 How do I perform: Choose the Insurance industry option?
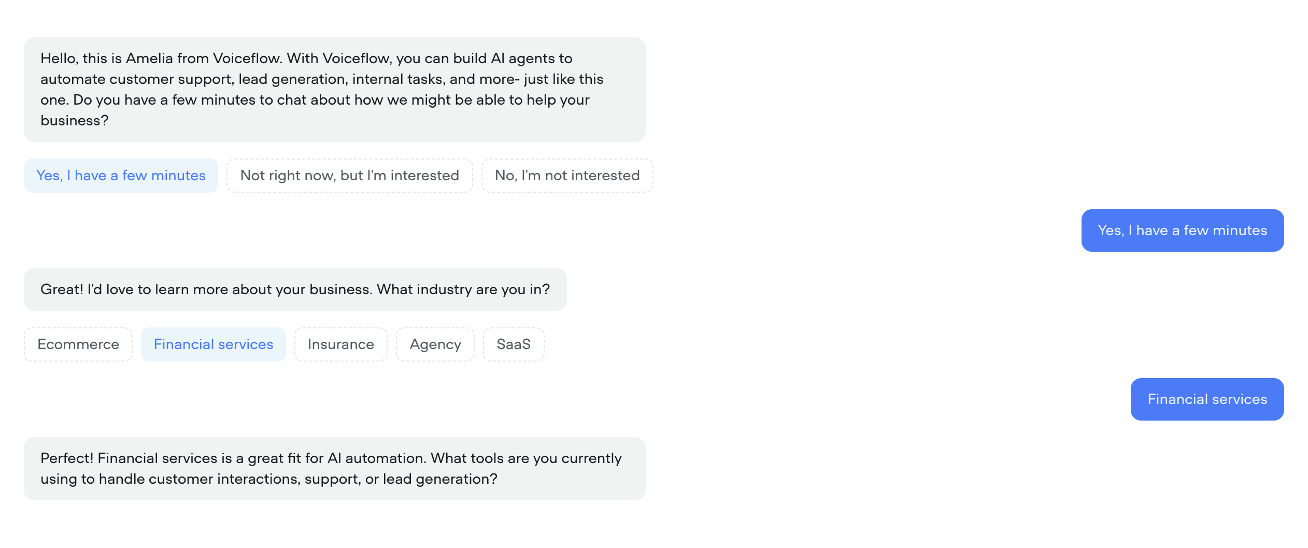pos(340,344)
